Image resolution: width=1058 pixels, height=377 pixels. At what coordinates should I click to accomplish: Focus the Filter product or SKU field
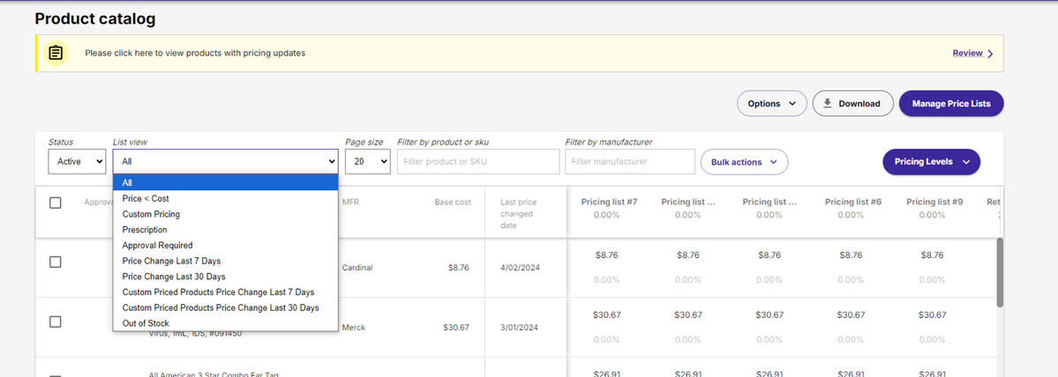click(x=478, y=161)
